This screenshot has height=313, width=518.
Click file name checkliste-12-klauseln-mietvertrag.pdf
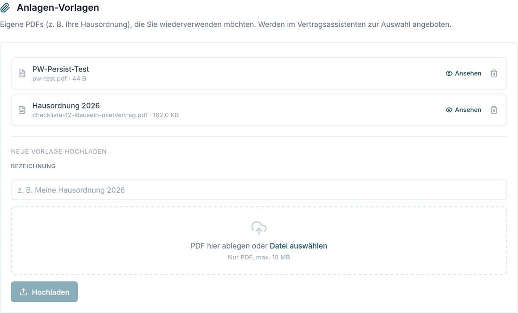[x=90, y=115]
